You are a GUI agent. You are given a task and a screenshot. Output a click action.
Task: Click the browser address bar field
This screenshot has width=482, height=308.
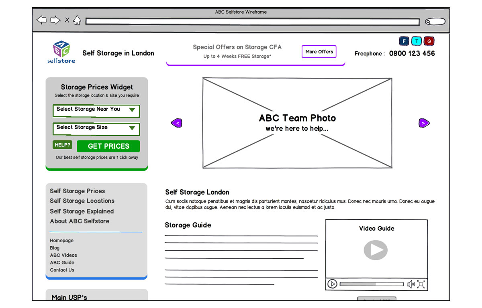pos(252,22)
